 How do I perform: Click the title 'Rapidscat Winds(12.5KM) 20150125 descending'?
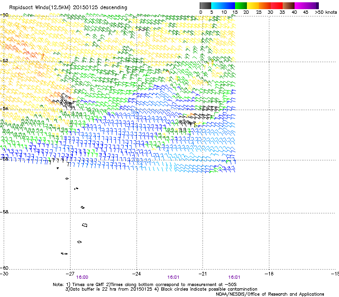tap(68, 8)
